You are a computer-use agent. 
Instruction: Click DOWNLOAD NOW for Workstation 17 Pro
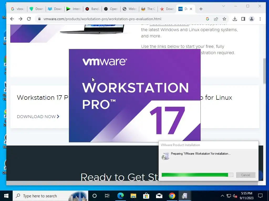(36, 116)
